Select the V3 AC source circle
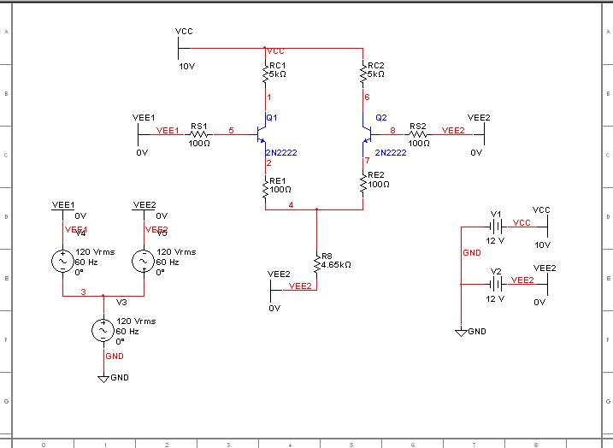613x448 pixels. coord(103,331)
